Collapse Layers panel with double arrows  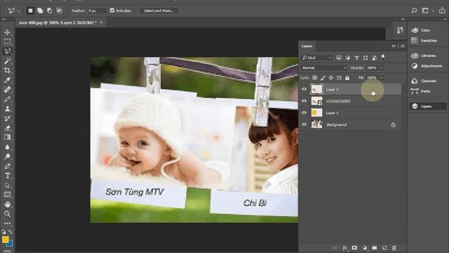pyautogui.click(x=394, y=46)
